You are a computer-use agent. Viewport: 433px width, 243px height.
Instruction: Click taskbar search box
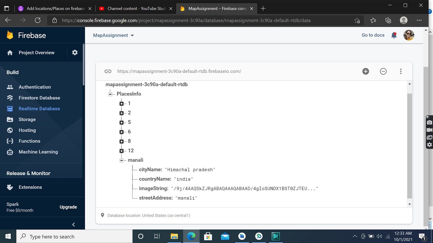click(74, 236)
